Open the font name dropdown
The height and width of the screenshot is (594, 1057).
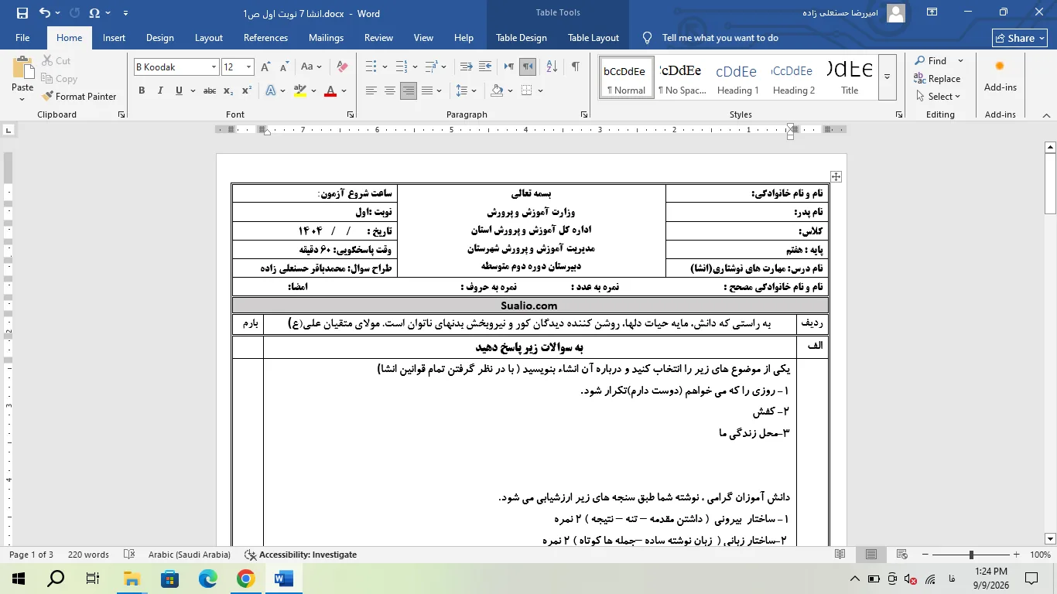[214, 67]
